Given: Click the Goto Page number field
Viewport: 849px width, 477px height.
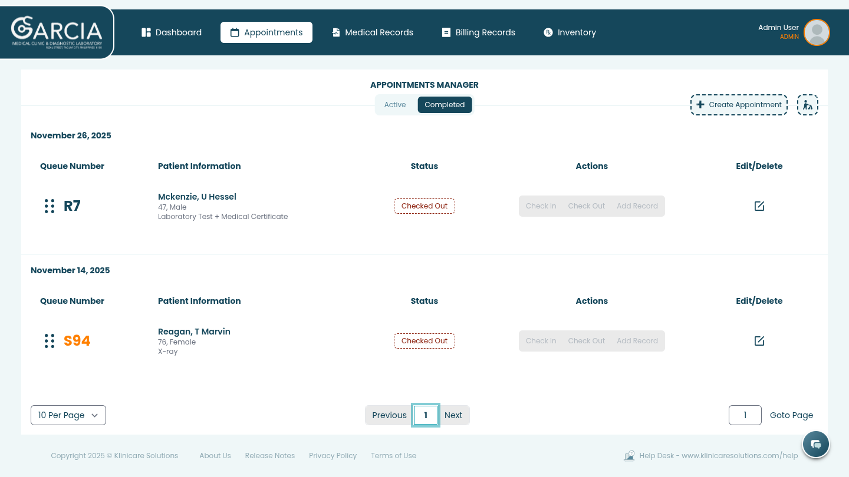Looking at the screenshot, I should (745, 415).
